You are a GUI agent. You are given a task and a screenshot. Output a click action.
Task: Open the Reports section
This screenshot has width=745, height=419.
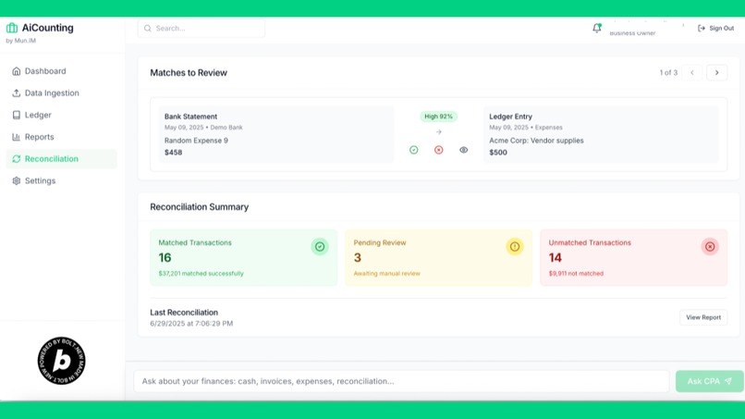coord(61,137)
